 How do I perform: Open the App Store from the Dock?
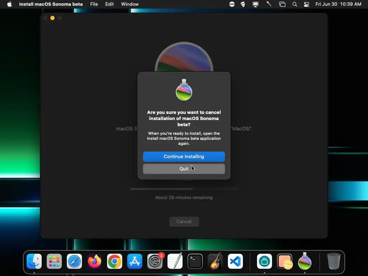click(x=135, y=261)
